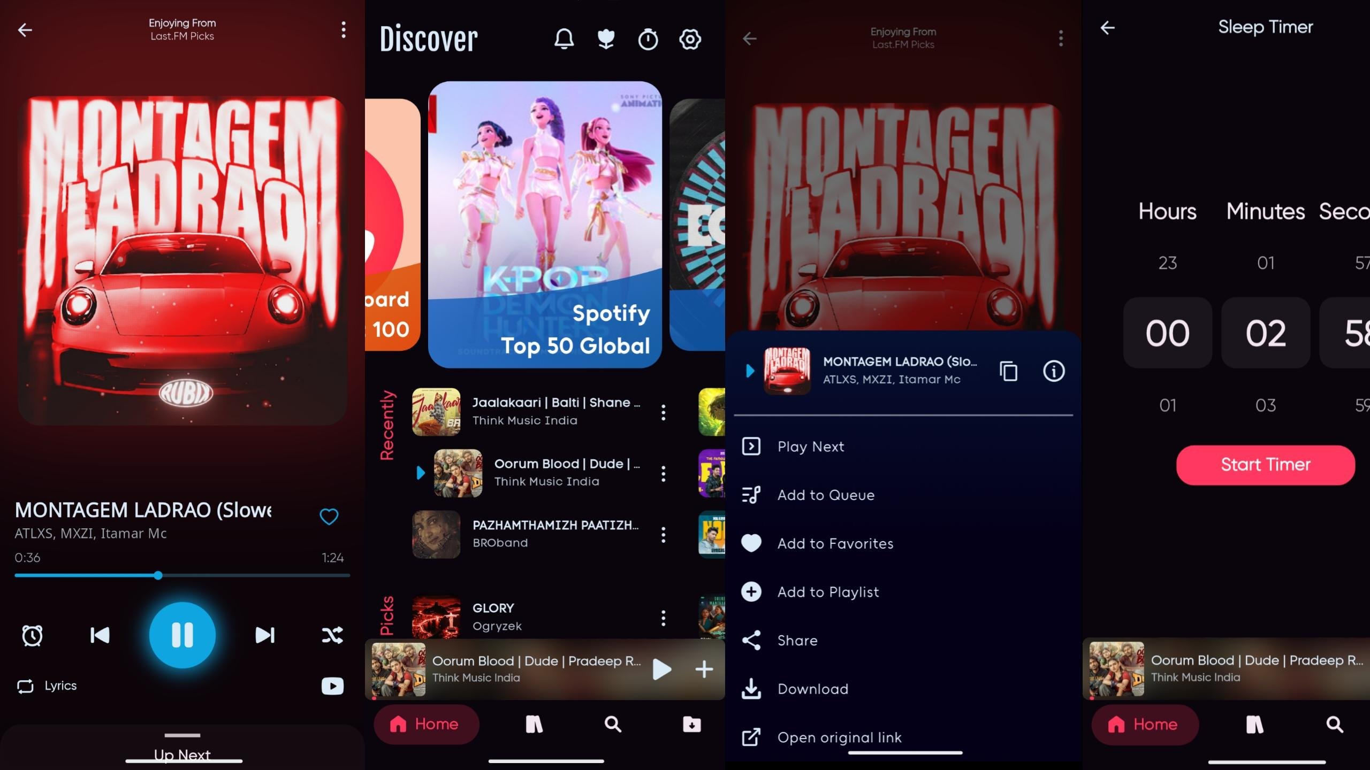Copy song title icon in the menu
Viewport: 1370px width, 770px height.
pyautogui.click(x=1009, y=371)
